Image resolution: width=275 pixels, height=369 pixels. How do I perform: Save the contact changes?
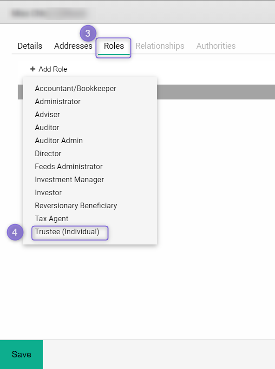[22, 355]
